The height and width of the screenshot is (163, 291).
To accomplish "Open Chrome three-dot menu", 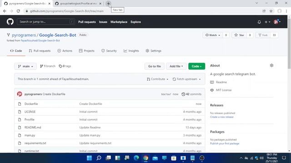I will (286, 11).
